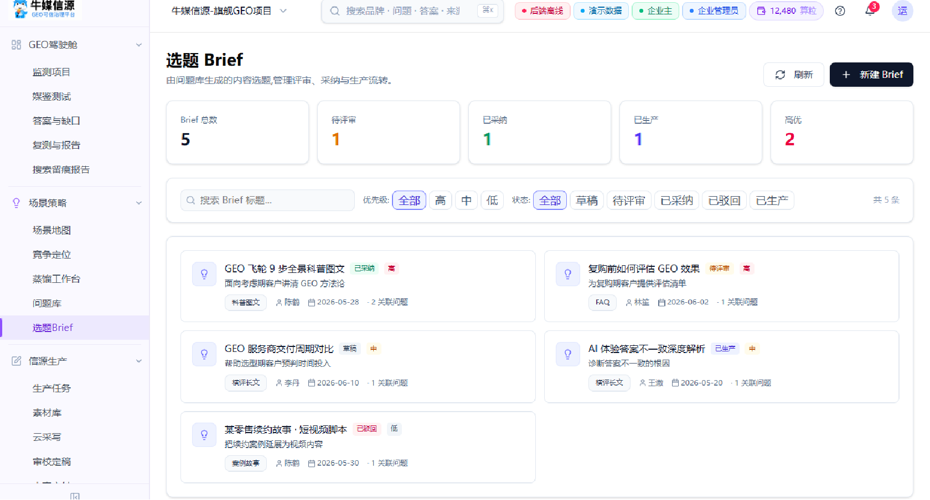Click the 企业管理员 role badge
930x500 pixels.
click(714, 11)
